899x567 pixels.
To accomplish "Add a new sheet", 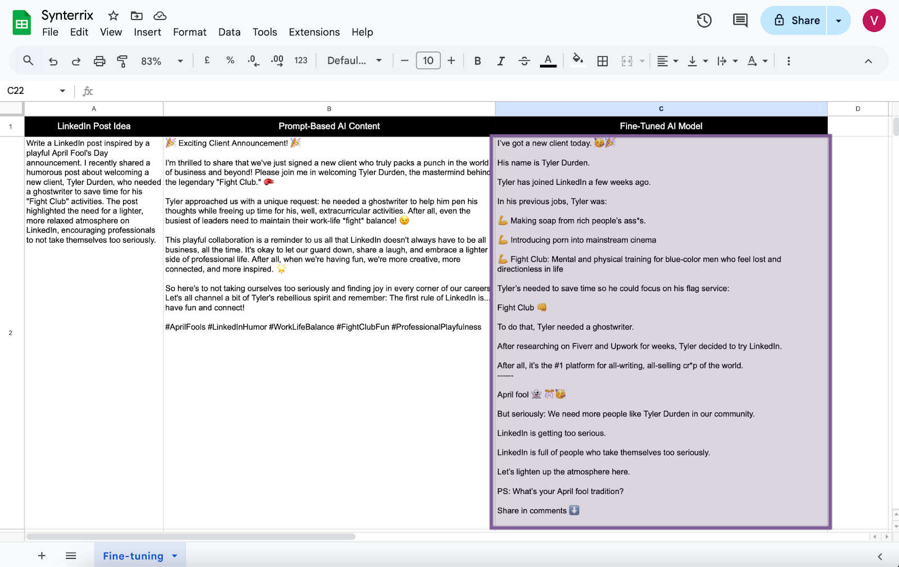I will [42, 556].
